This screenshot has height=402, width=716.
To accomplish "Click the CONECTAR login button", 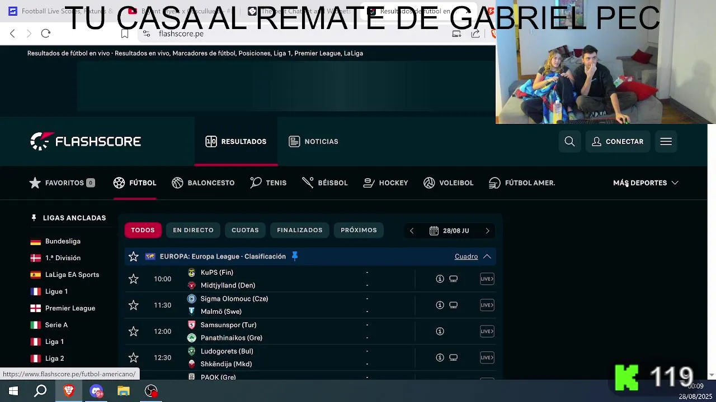I will [618, 142].
